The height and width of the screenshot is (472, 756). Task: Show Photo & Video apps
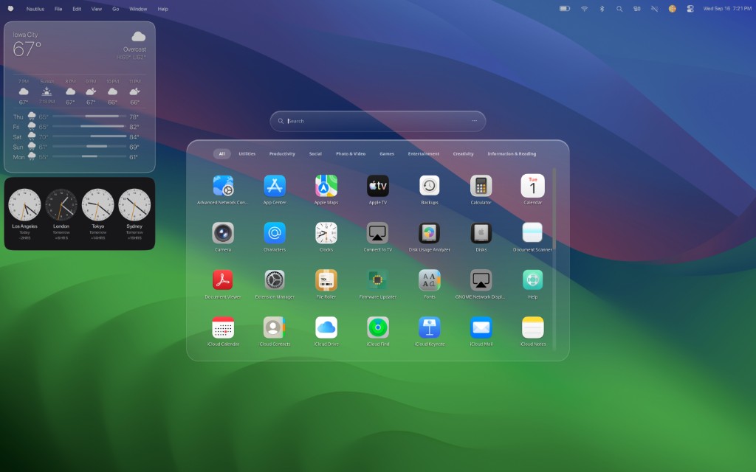point(351,153)
